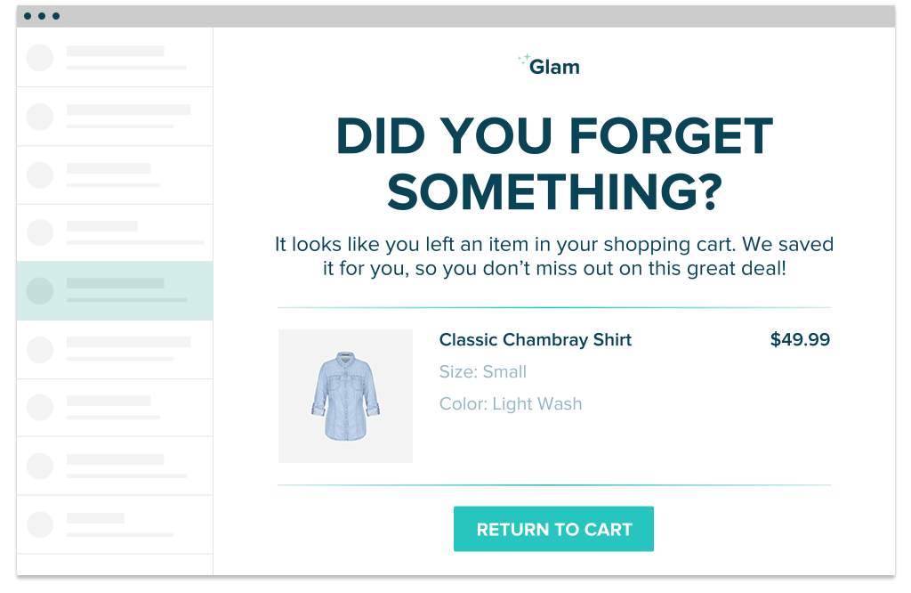Click the Return to Cart button
This screenshot has height=593, width=911.
[553, 529]
